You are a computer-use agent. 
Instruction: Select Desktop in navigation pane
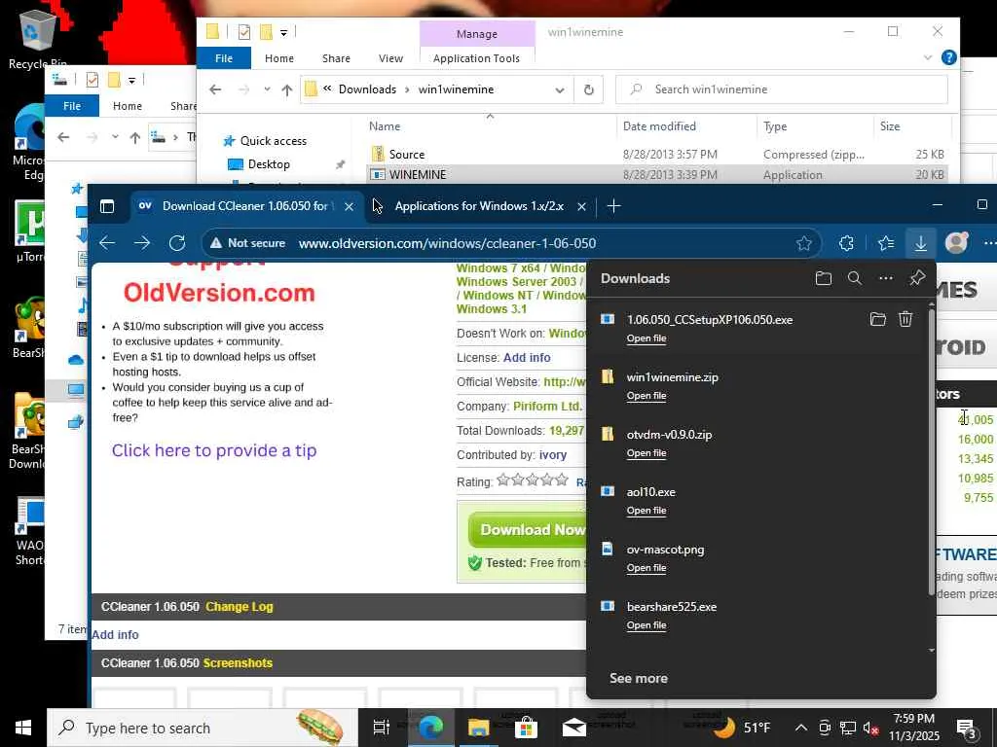(269, 164)
